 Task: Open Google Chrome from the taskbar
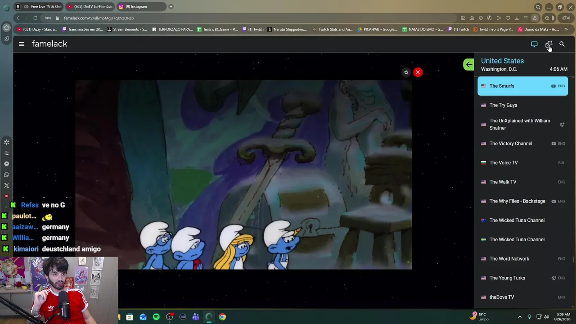point(222,317)
